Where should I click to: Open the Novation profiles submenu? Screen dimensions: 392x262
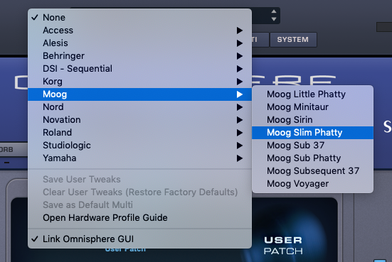pos(139,120)
